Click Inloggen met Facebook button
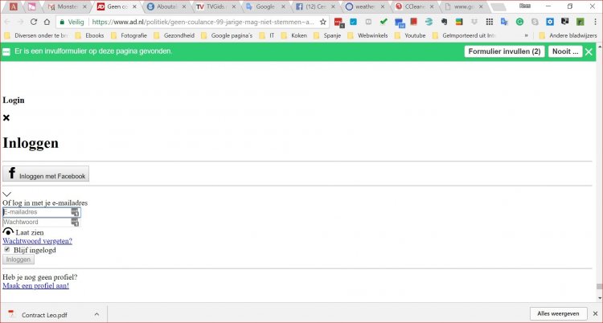This screenshot has width=603, height=323. (x=46, y=174)
